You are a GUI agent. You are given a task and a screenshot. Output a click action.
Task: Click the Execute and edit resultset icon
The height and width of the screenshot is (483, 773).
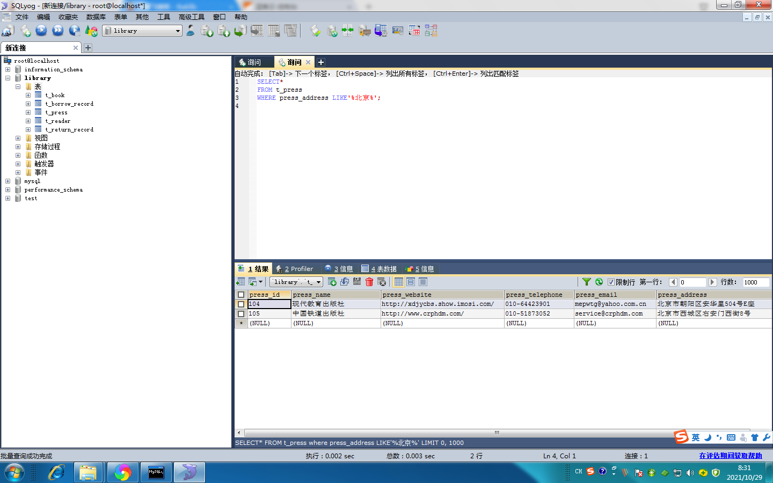(x=75, y=31)
